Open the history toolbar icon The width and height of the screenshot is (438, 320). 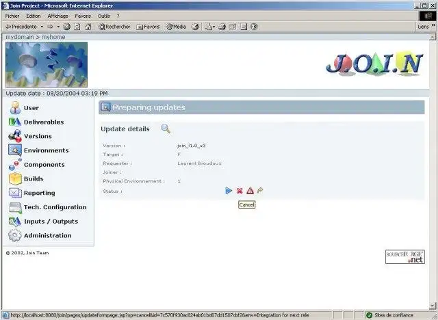point(195,27)
